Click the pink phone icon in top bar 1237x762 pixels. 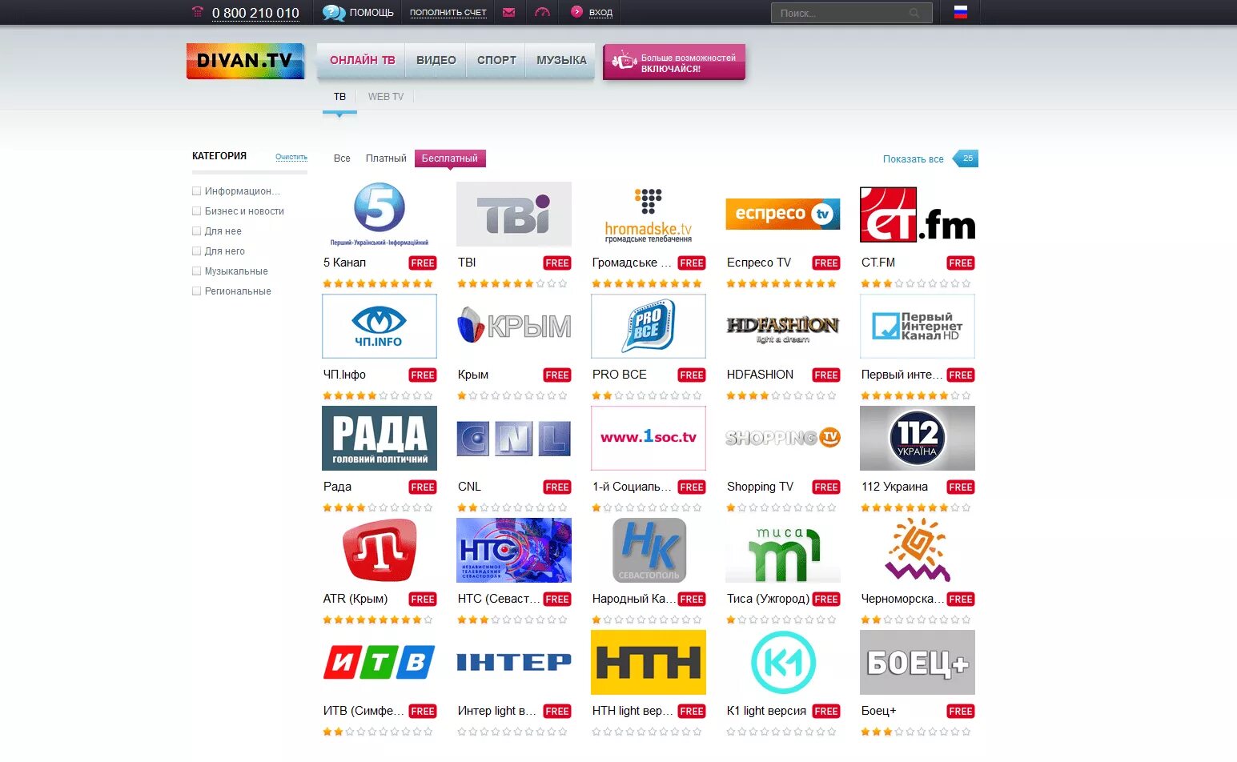(198, 12)
